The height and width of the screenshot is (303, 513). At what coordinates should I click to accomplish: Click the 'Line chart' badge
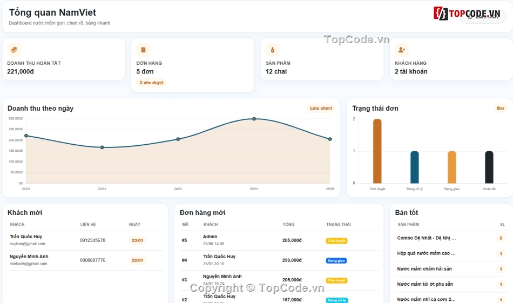coord(321,108)
